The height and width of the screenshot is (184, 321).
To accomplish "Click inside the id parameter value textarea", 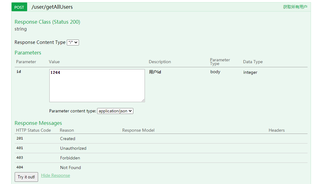I will tap(97, 86).
